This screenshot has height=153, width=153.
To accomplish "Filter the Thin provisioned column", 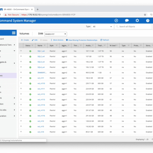I will [x=81, y=46].
